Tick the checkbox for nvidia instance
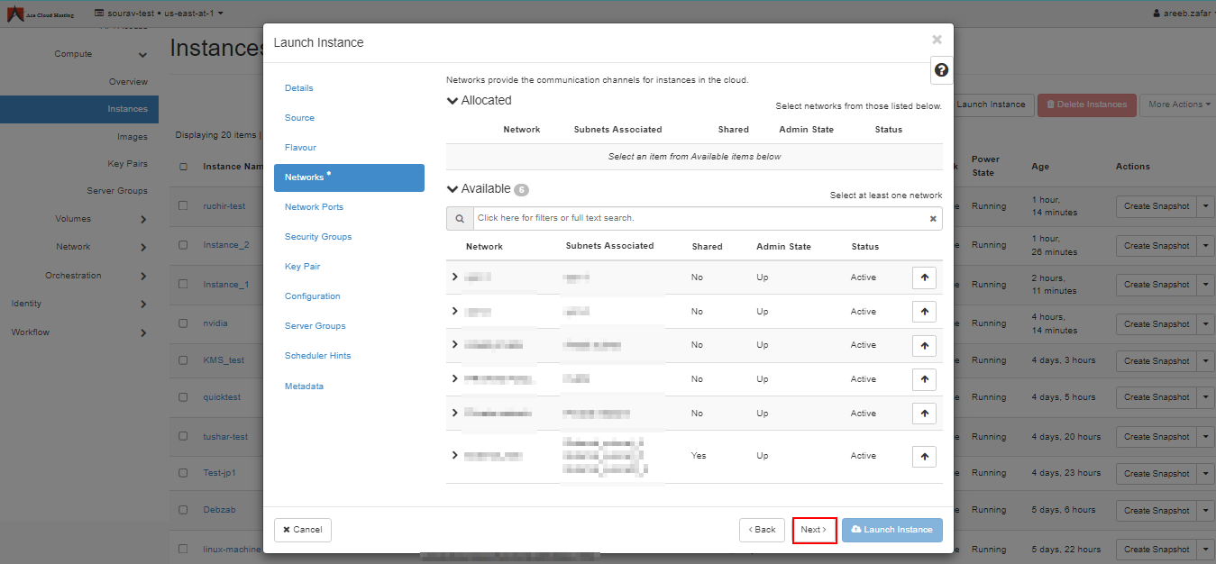Screen dimensions: 1216x564 coord(183,323)
